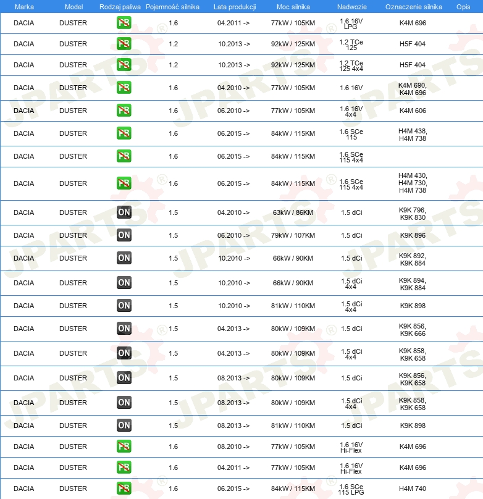Click the Moc silnika column header
Viewport: 483px width, 499px height.
(293, 7)
